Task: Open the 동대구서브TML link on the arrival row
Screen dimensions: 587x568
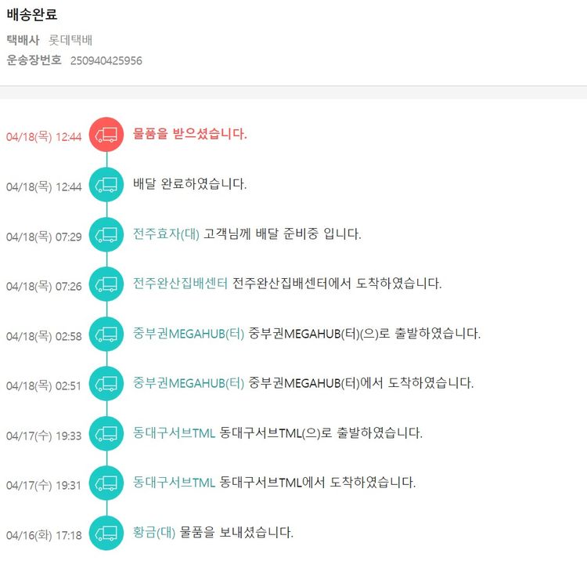Action: (x=174, y=483)
